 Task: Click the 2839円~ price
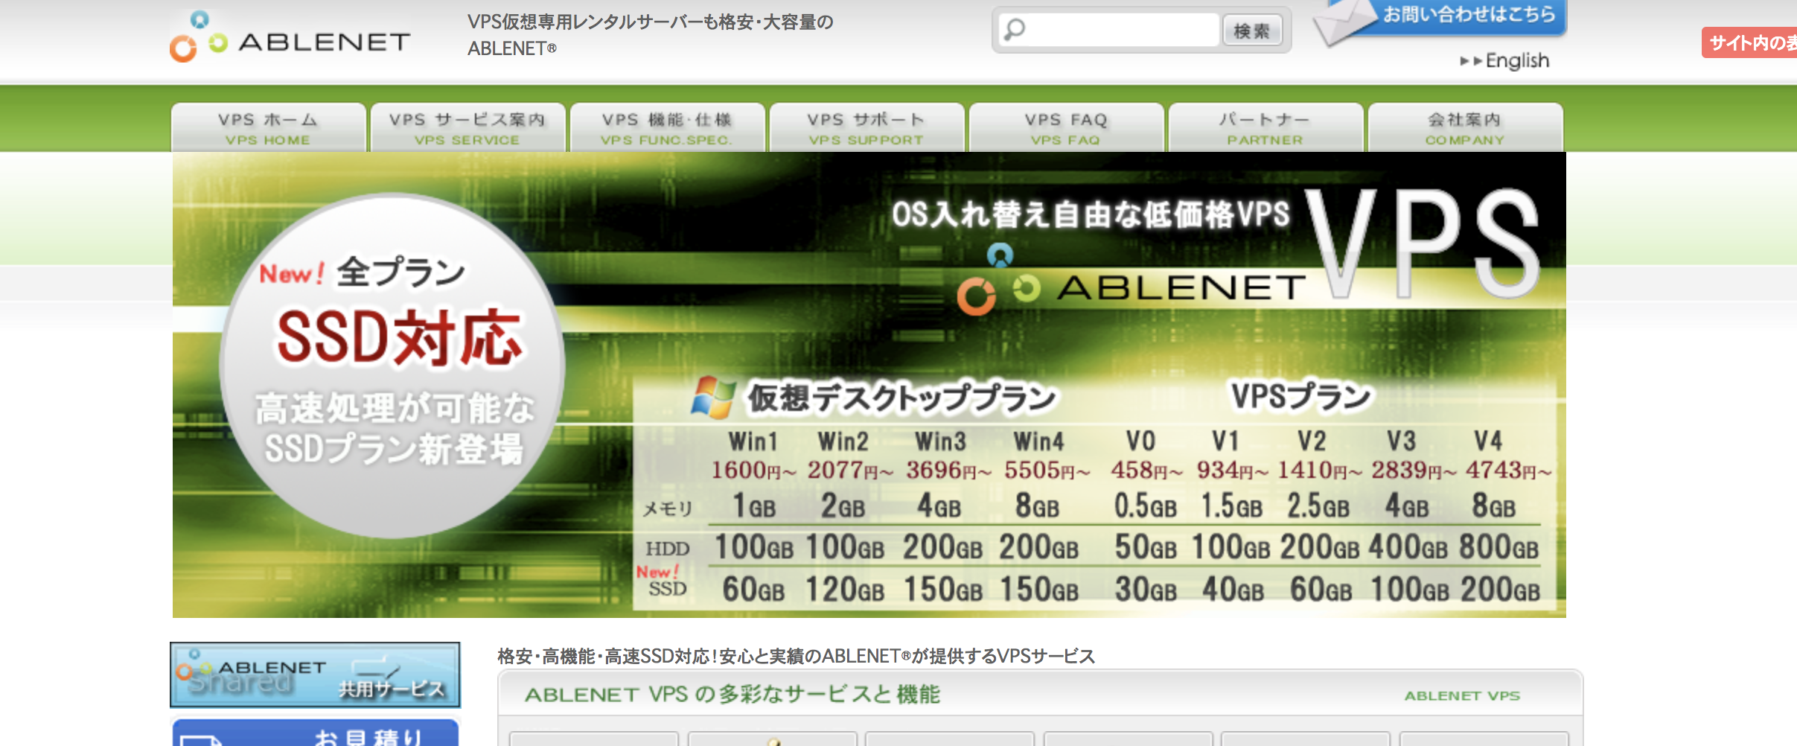1414,471
